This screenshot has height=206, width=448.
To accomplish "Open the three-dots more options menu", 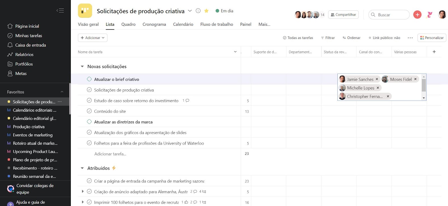I will click(x=410, y=38).
